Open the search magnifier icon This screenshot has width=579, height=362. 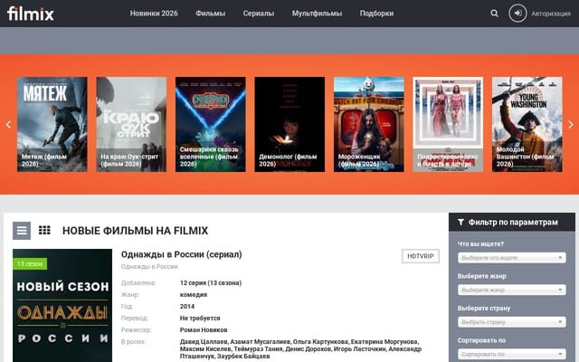click(495, 14)
